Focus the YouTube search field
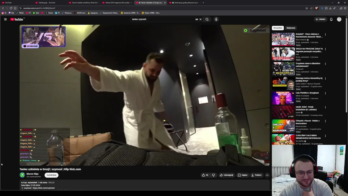The height and width of the screenshot is (196, 348). [x=163, y=19]
